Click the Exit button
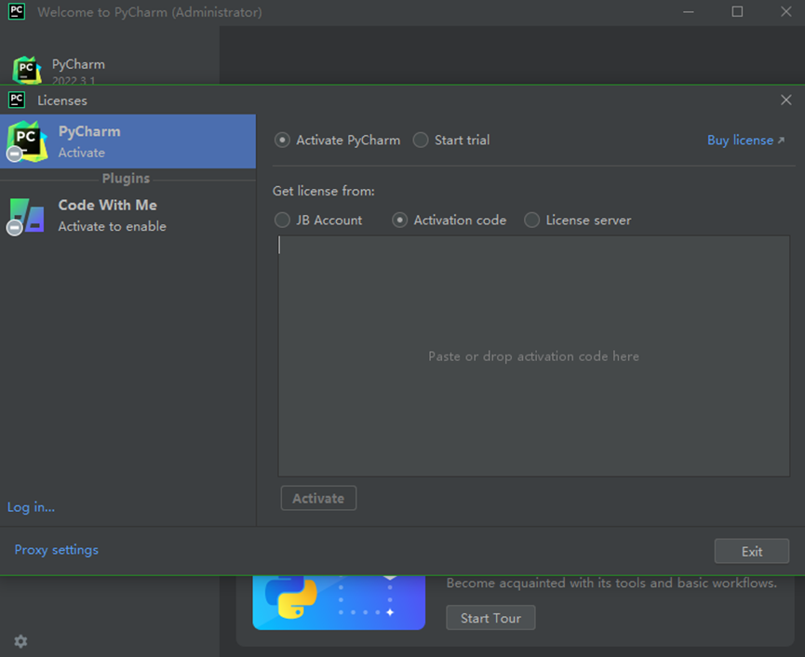This screenshot has height=657, width=805. pos(752,551)
